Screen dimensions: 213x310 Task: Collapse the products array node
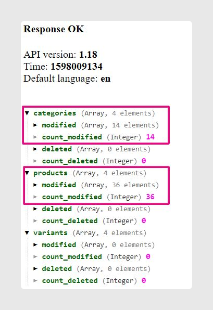[x=27, y=173]
